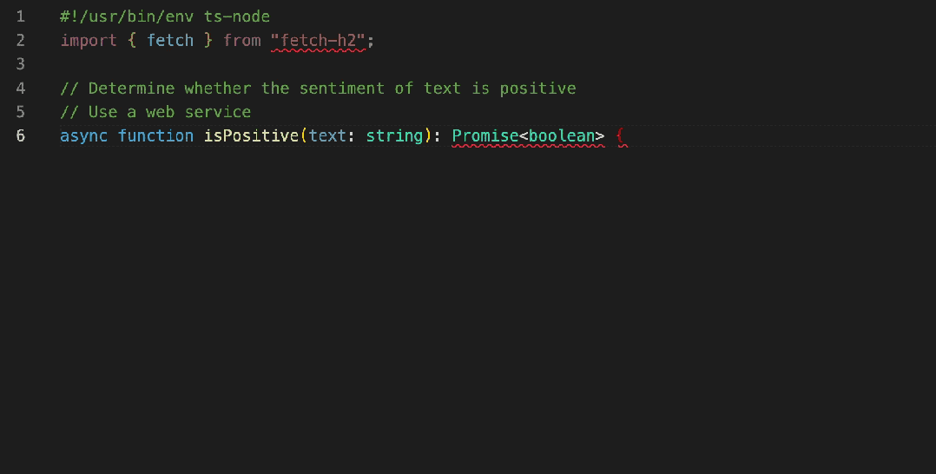Screen dimensions: 936x474
Task: Click line number 2 in the gutter
Action: (21, 40)
